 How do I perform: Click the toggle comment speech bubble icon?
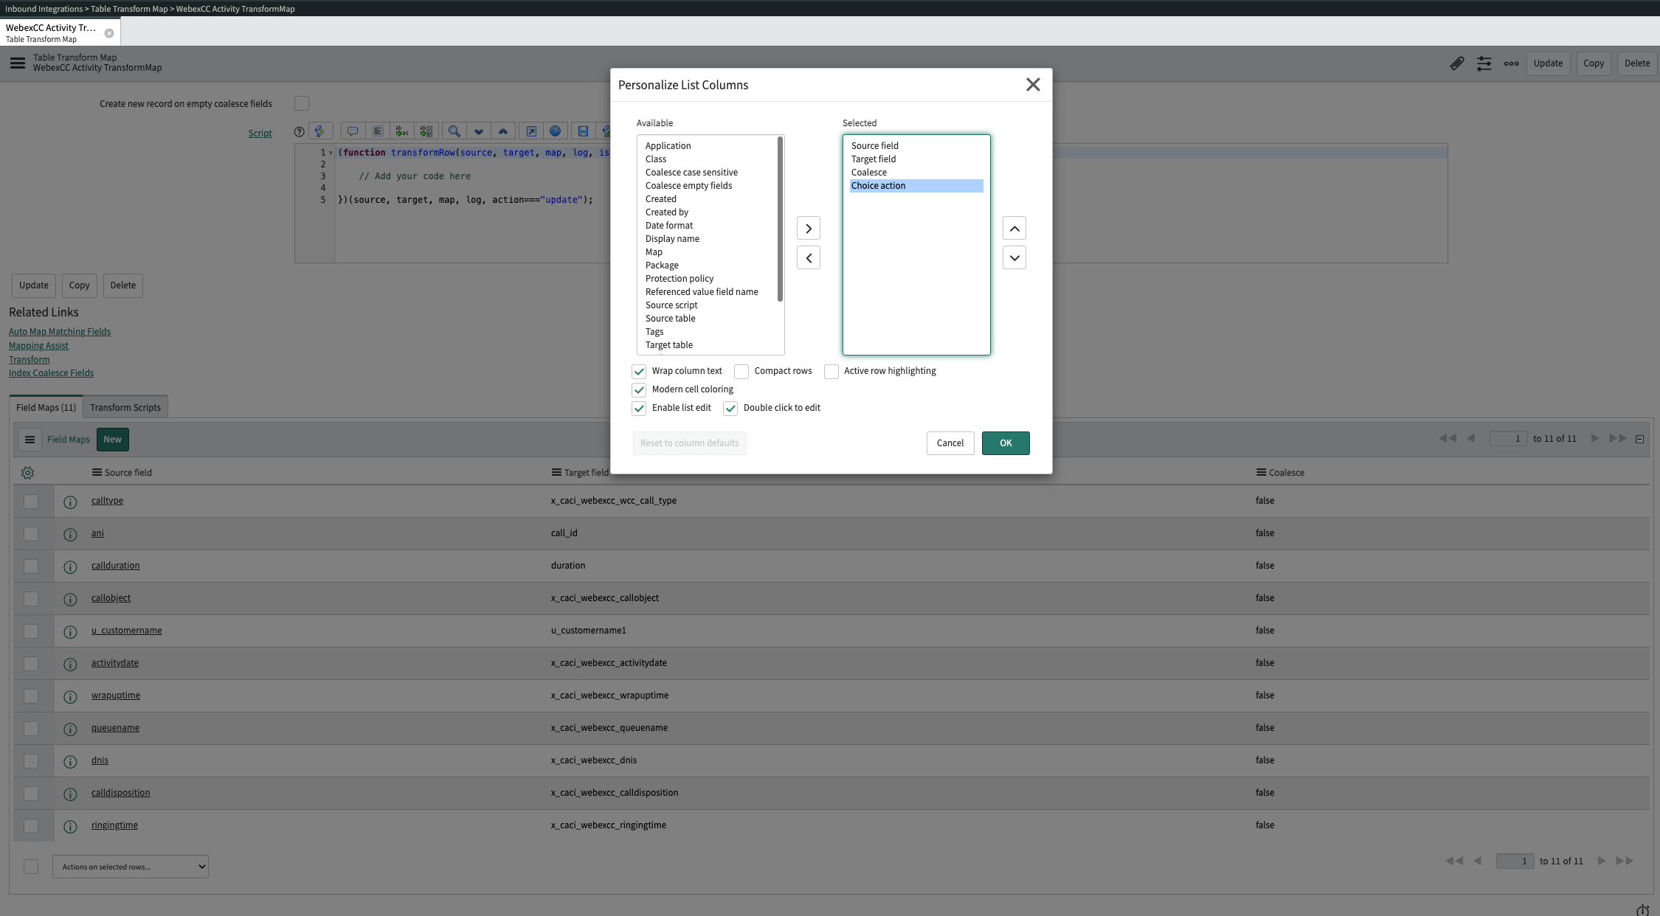coord(353,131)
